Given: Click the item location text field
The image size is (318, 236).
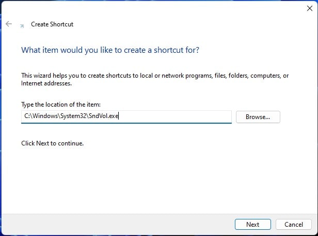Looking at the screenshot, I should [x=126, y=116].
